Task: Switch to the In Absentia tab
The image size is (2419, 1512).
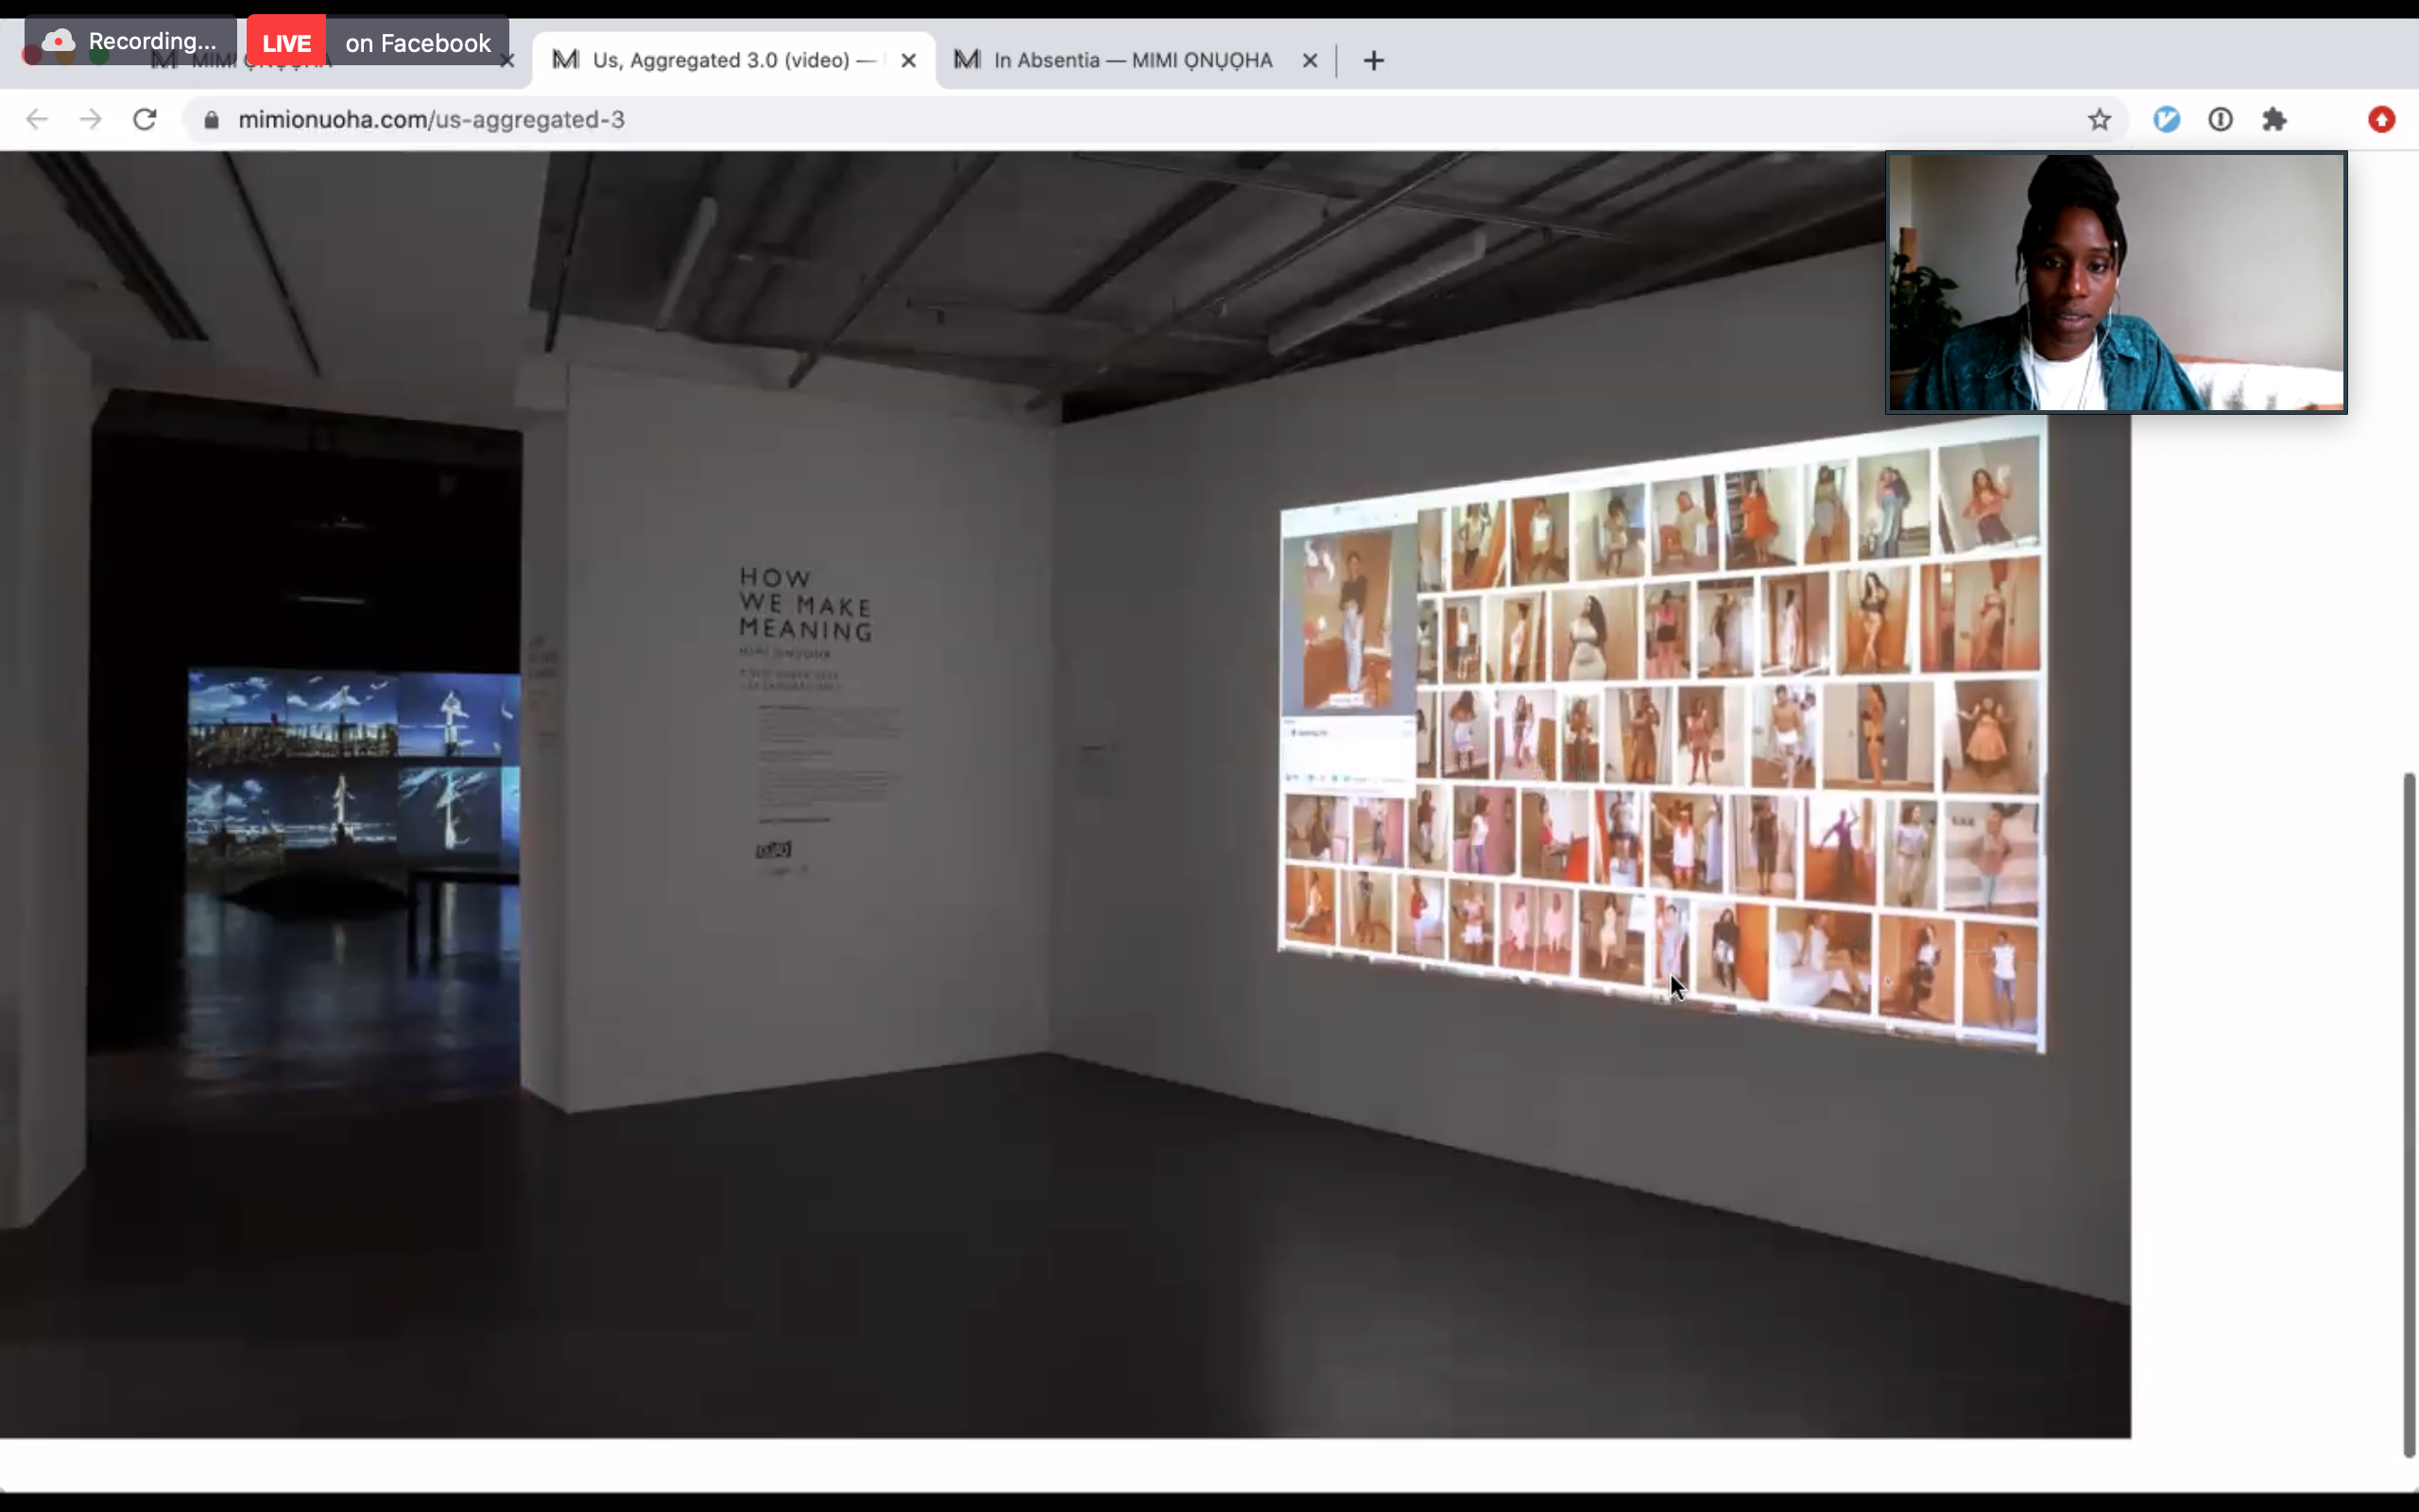Action: [x=1129, y=61]
